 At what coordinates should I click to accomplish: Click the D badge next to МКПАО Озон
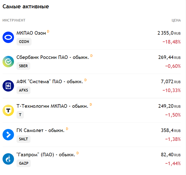pyautogui.click(x=48, y=31)
